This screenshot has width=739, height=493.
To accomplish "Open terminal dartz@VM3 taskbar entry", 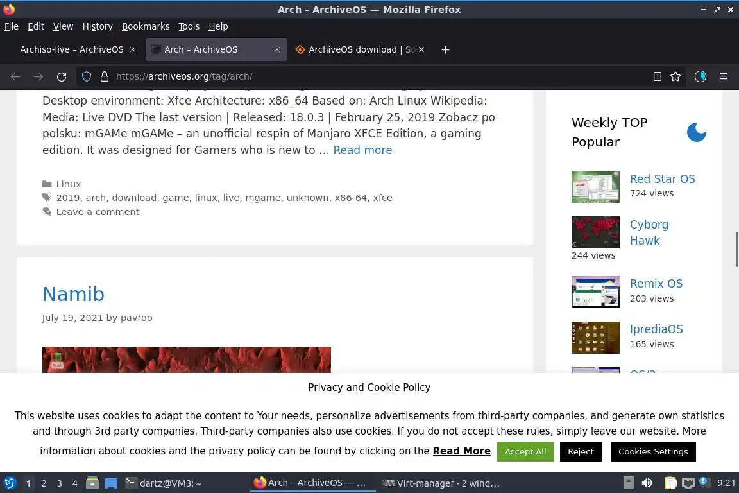I will [x=164, y=483].
